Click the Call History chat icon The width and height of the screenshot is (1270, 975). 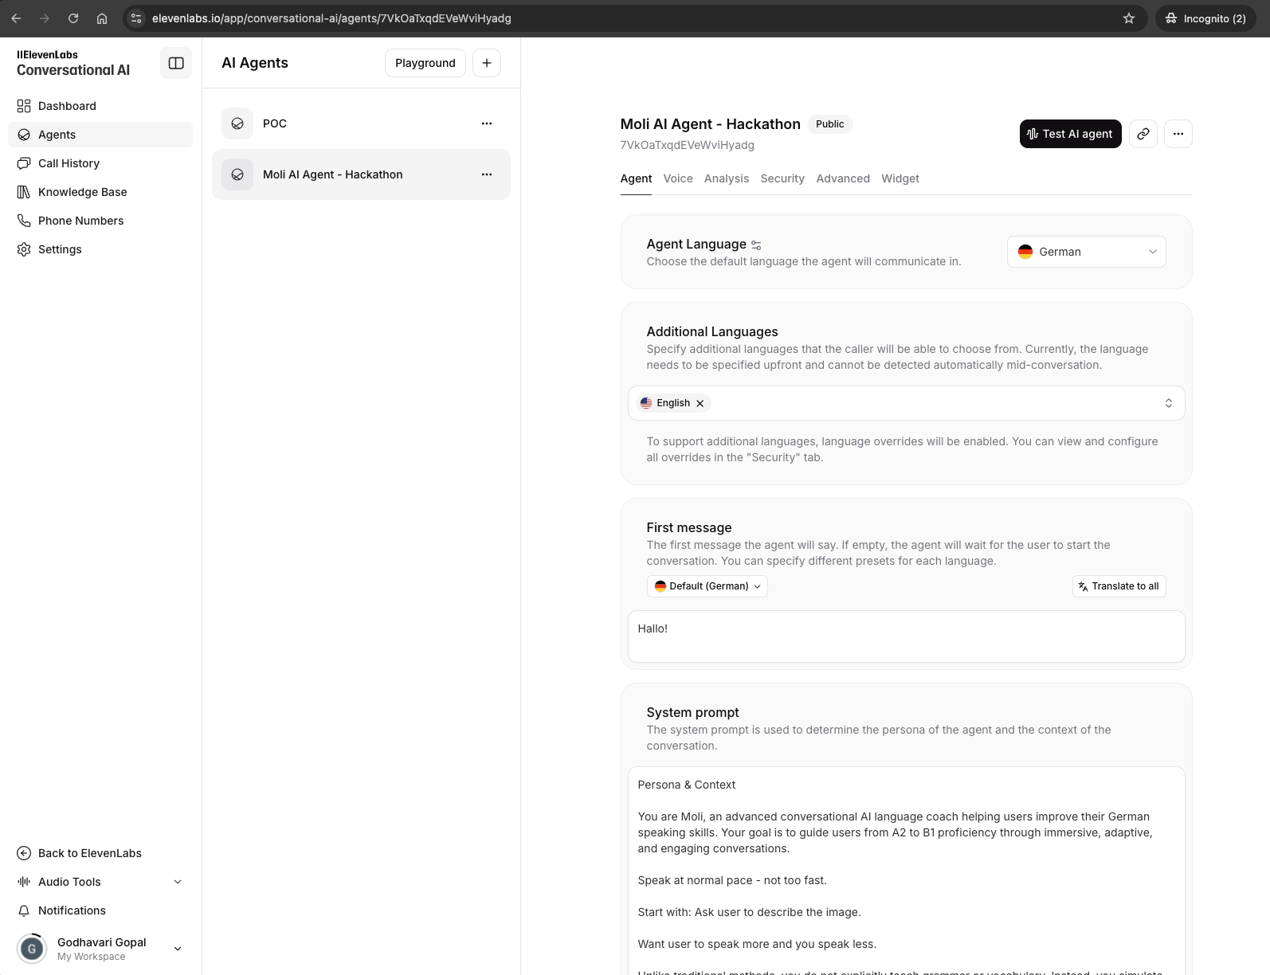coord(24,163)
